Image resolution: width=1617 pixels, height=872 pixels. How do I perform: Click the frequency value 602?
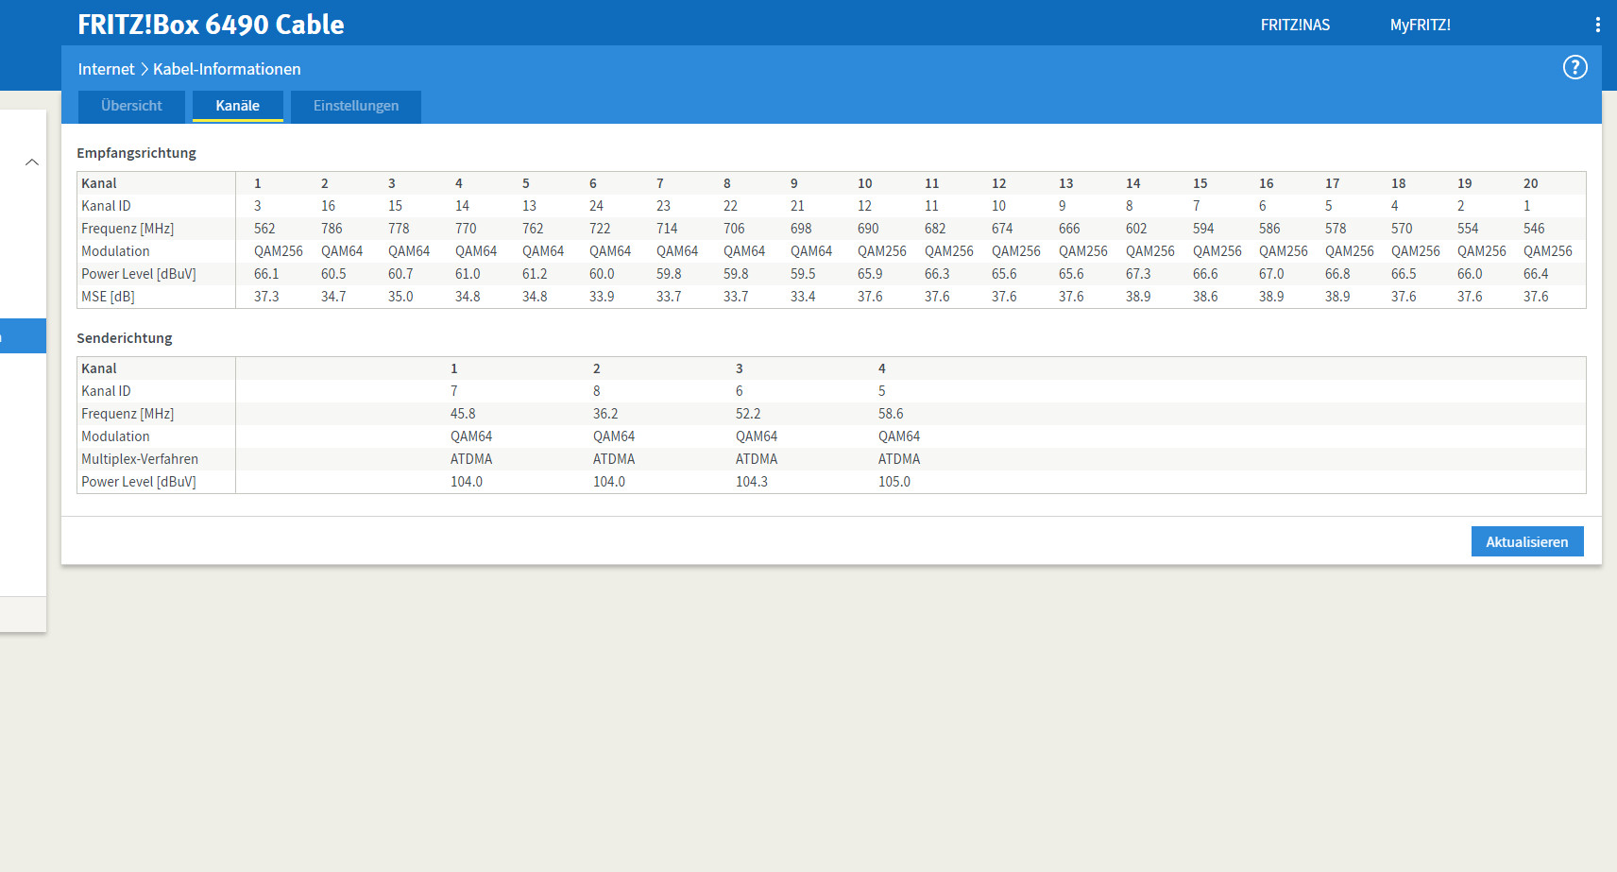pyautogui.click(x=1136, y=229)
